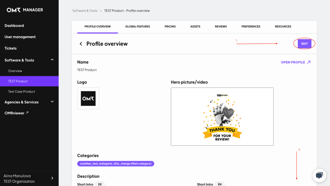Open the Pricing tab
This screenshot has width=330, height=186.
click(x=170, y=26)
